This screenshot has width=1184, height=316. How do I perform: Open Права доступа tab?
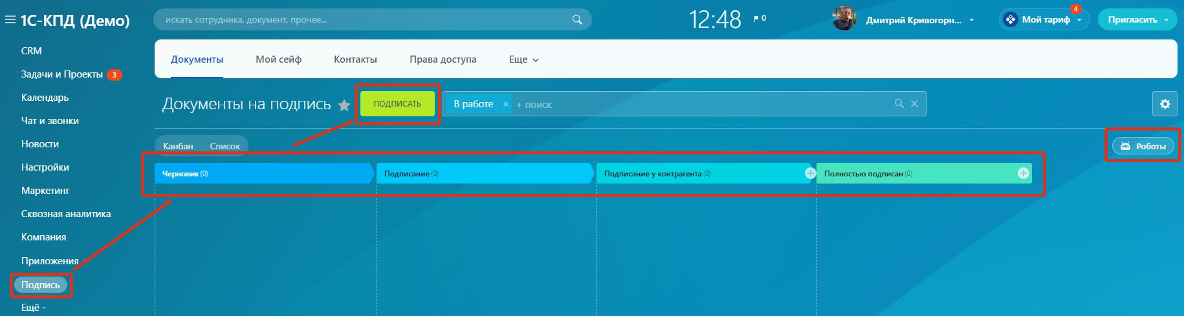[x=443, y=59]
